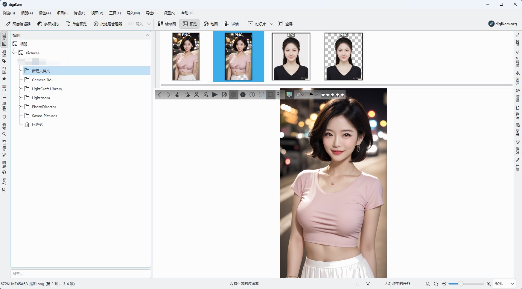Open the pick label flag dropdown
The width and height of the screenshot is (522, 289).
[x=313, y=95]
